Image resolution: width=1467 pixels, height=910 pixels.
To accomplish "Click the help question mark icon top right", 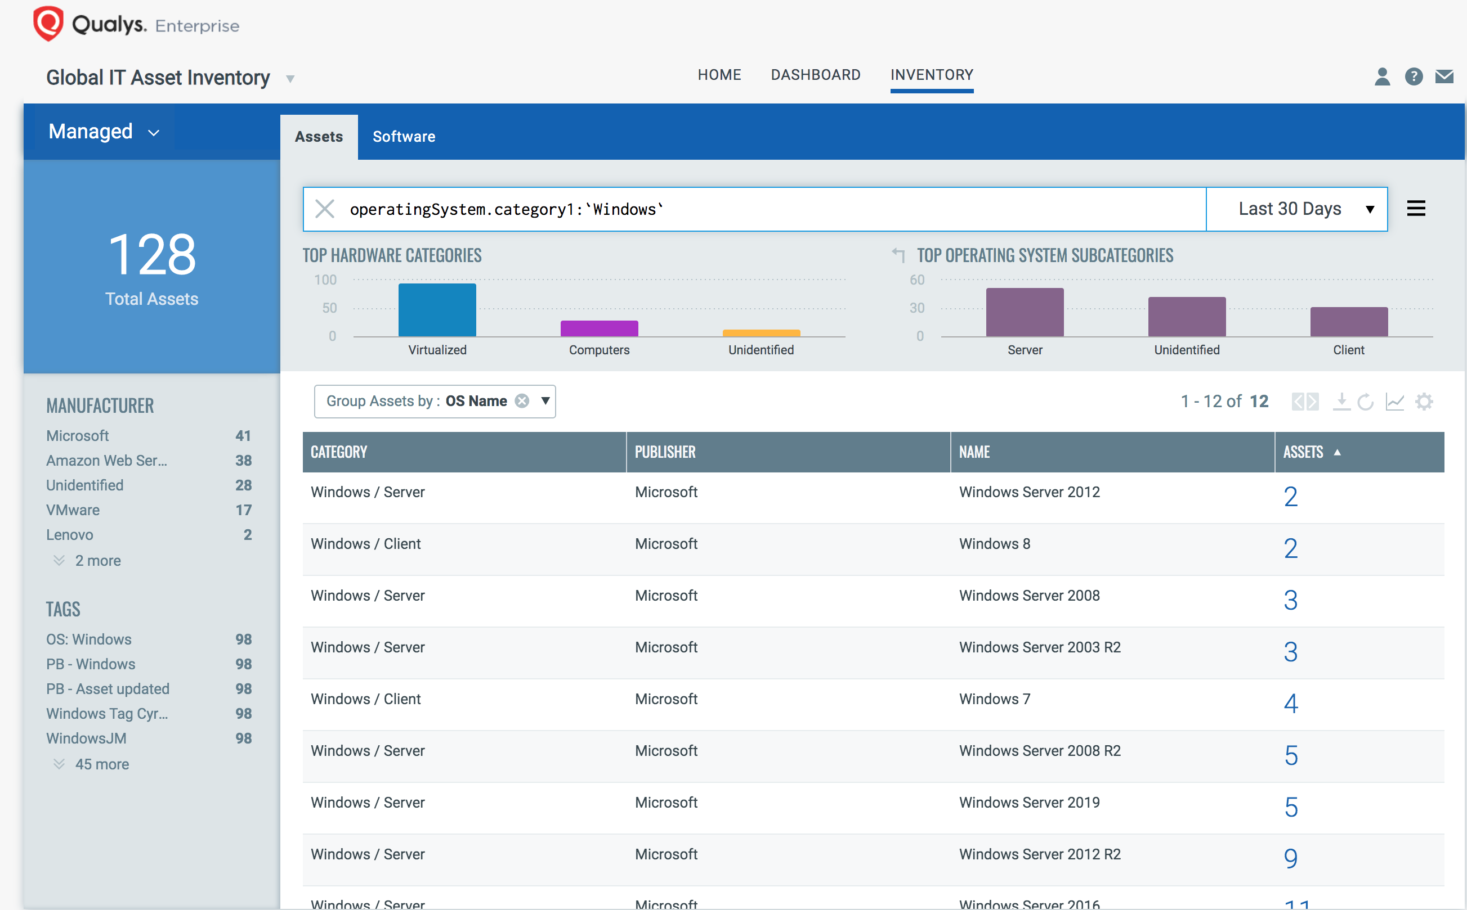I will coord(1414,74).
